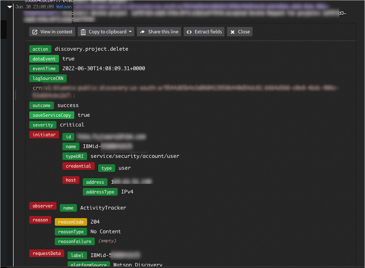
Task: Click the code brackets icon on Extract fields
Action: coord(189,31)
